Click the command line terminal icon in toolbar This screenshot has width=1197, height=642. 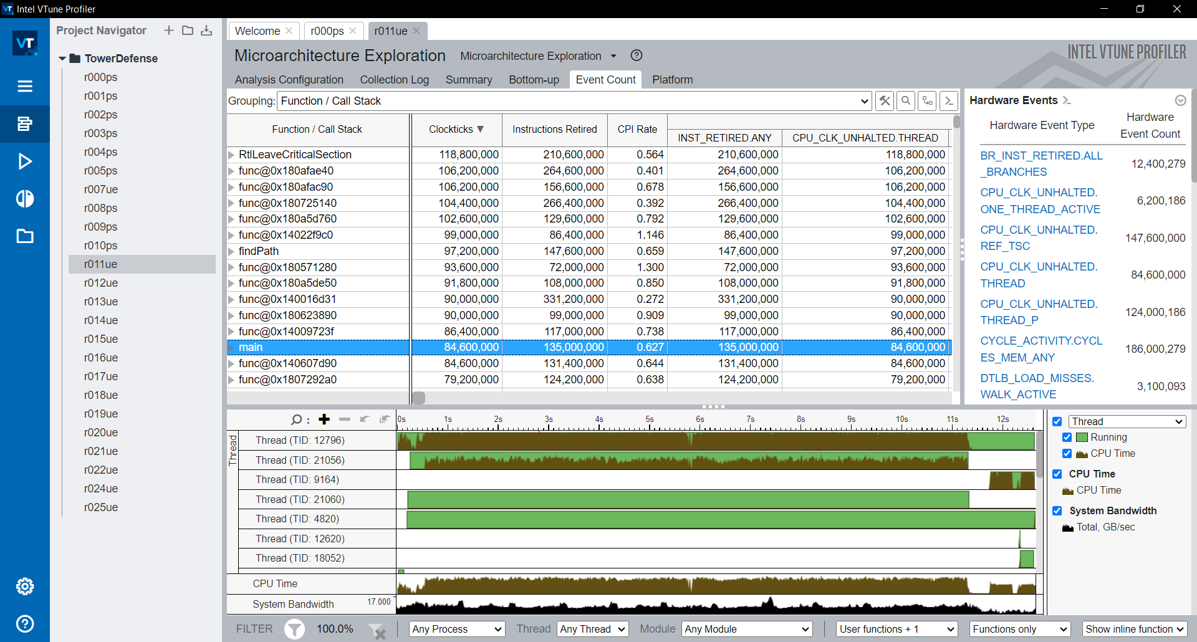(x=949, y=101)
